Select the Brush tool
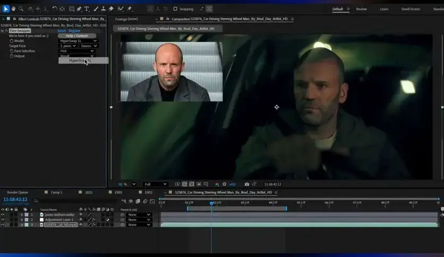Viewport: 444px width, 257px height. click(96, 9)
